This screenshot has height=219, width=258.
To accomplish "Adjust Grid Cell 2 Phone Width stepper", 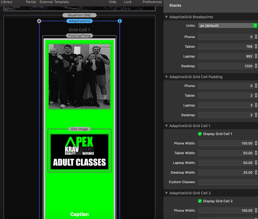I will (256, 210).
